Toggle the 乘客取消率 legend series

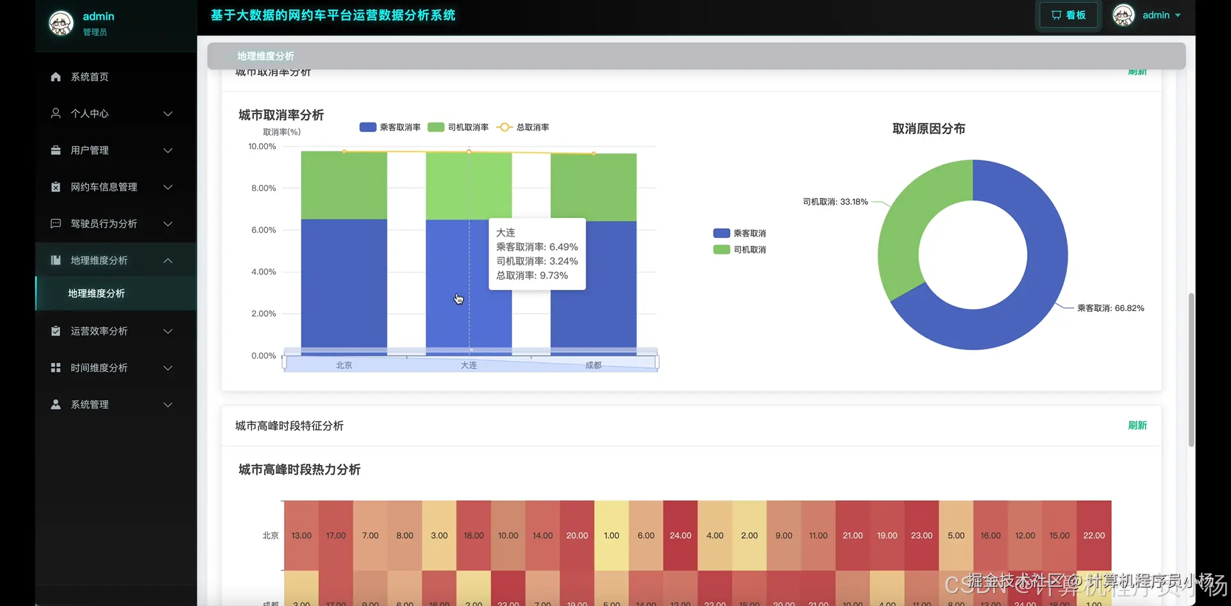(x=390, y=127)
